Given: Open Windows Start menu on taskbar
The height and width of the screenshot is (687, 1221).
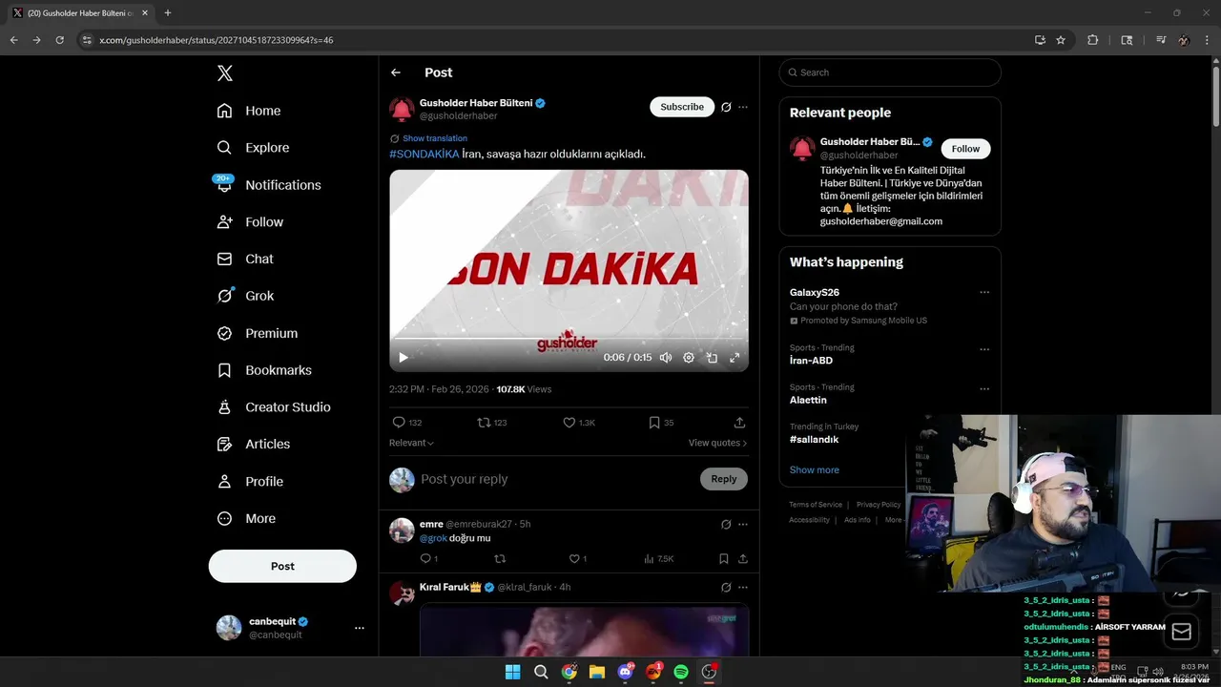Looking at the screenshot, I should click(x=513, y=672).
